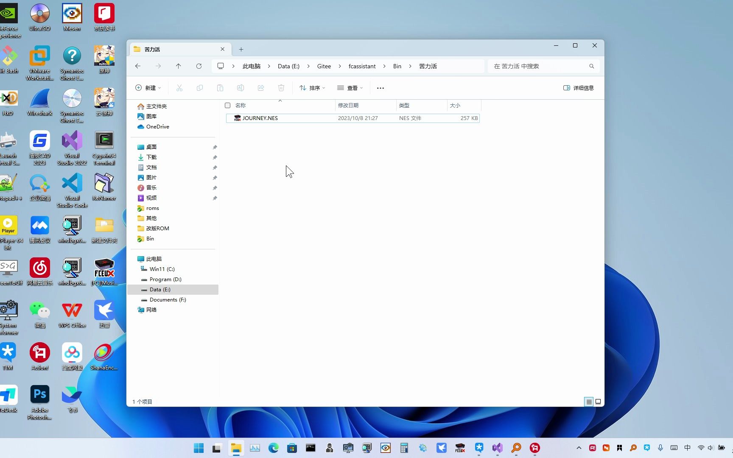This screenshot has height=458, width=733.
Task: Switch to large thumbnails view layout
Action: click(x=598, y=402)
